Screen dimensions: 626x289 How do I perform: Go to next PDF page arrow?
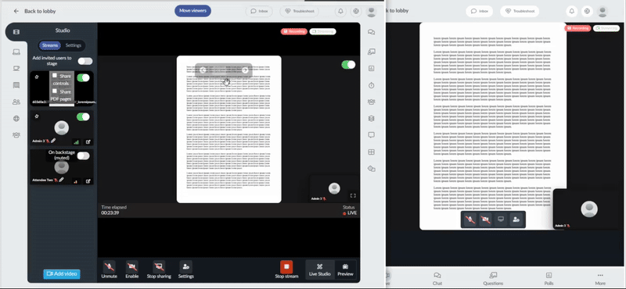pos(245,70)
